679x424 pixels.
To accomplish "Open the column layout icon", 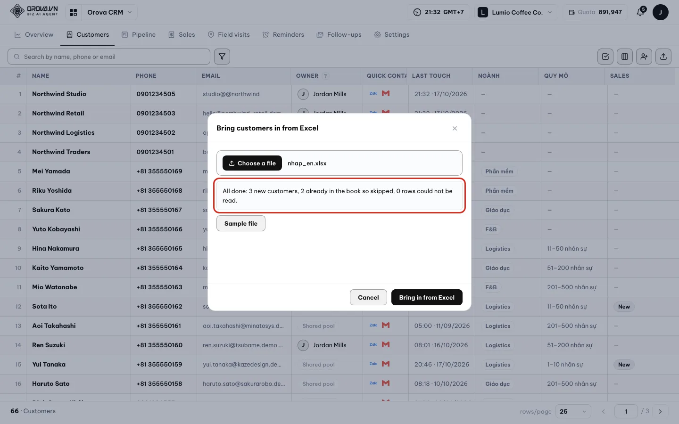I will [625, 57].
